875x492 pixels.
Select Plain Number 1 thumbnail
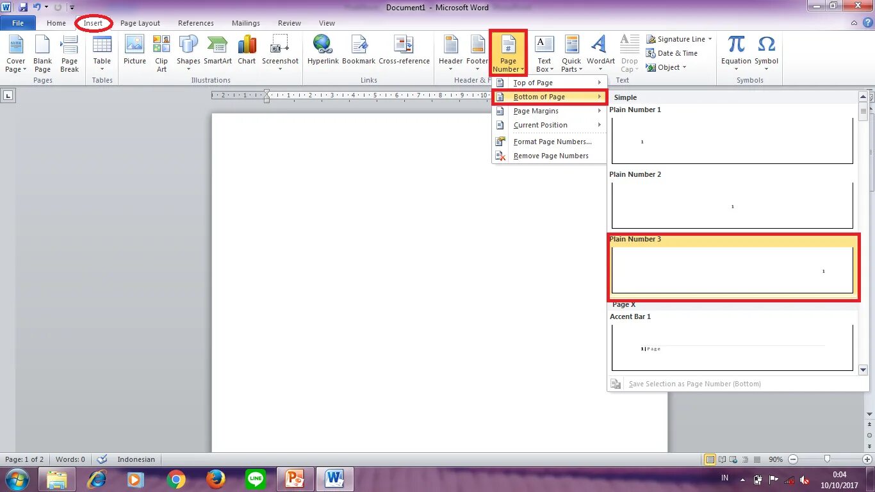pyautogui.click(x=732, y=141)
